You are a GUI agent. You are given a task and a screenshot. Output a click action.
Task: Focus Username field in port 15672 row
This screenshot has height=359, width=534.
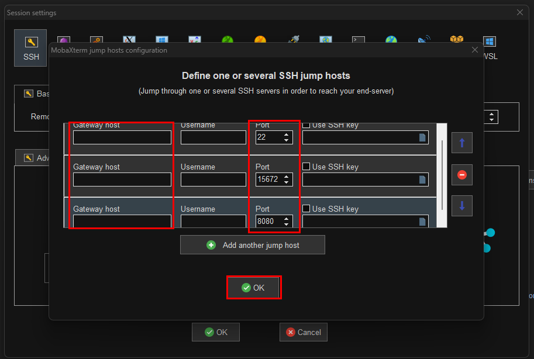(213, 179)
